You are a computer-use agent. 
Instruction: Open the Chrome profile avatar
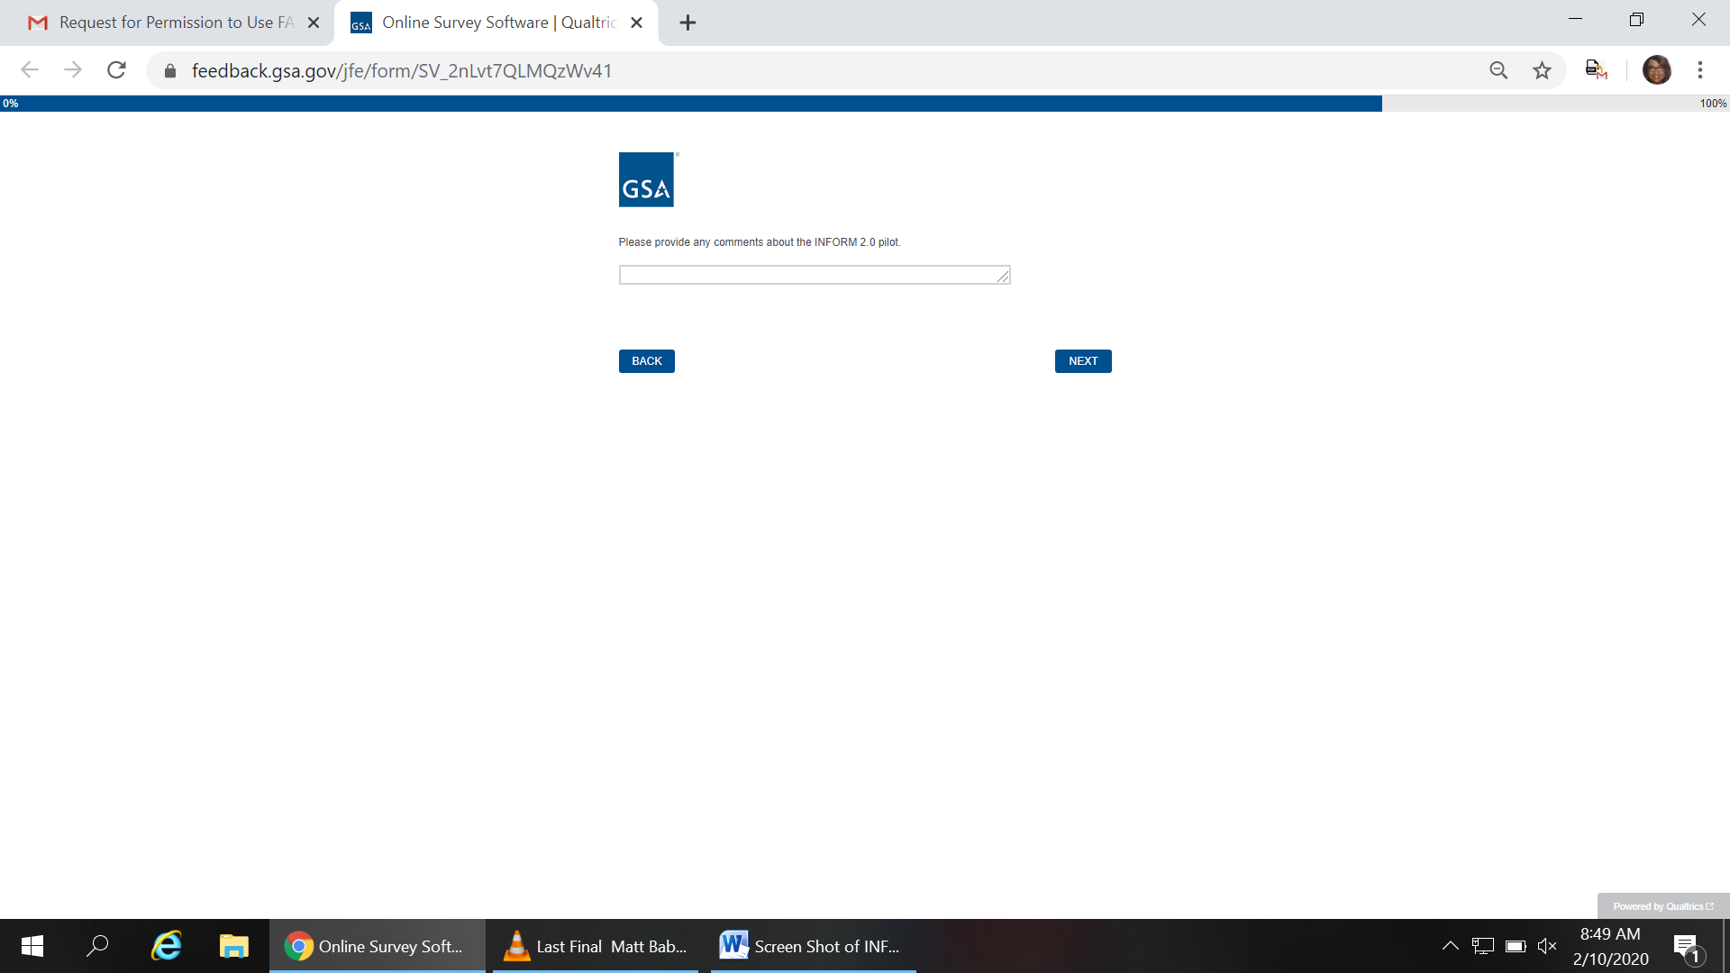(1656, 70)
